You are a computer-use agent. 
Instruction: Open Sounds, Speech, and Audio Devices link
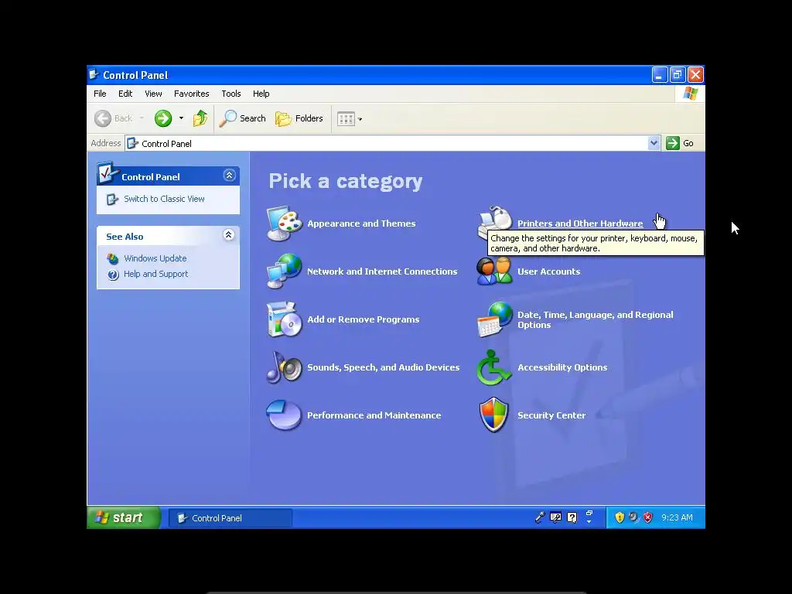pyautogui.click(x=384, y=367)
